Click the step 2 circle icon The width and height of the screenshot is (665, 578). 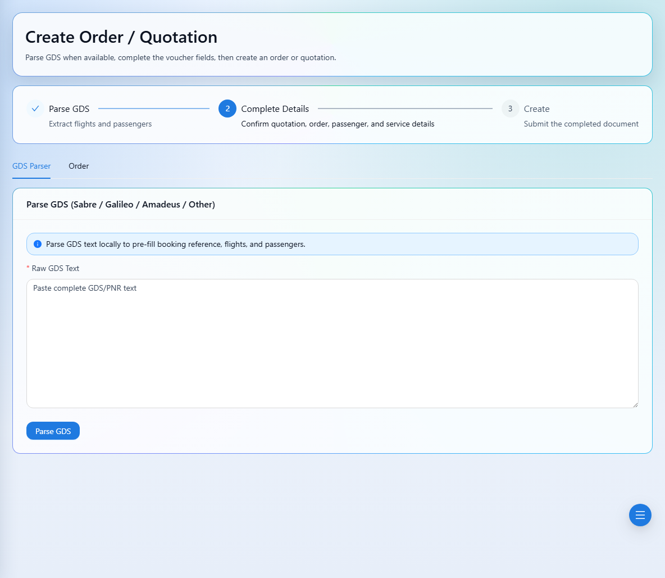(227, 109)
